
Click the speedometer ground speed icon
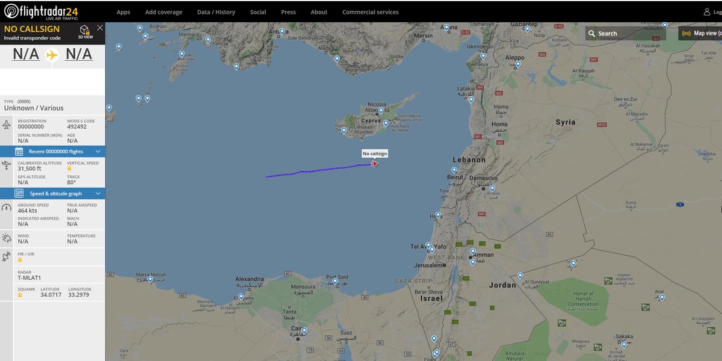[x=7, y=208]
